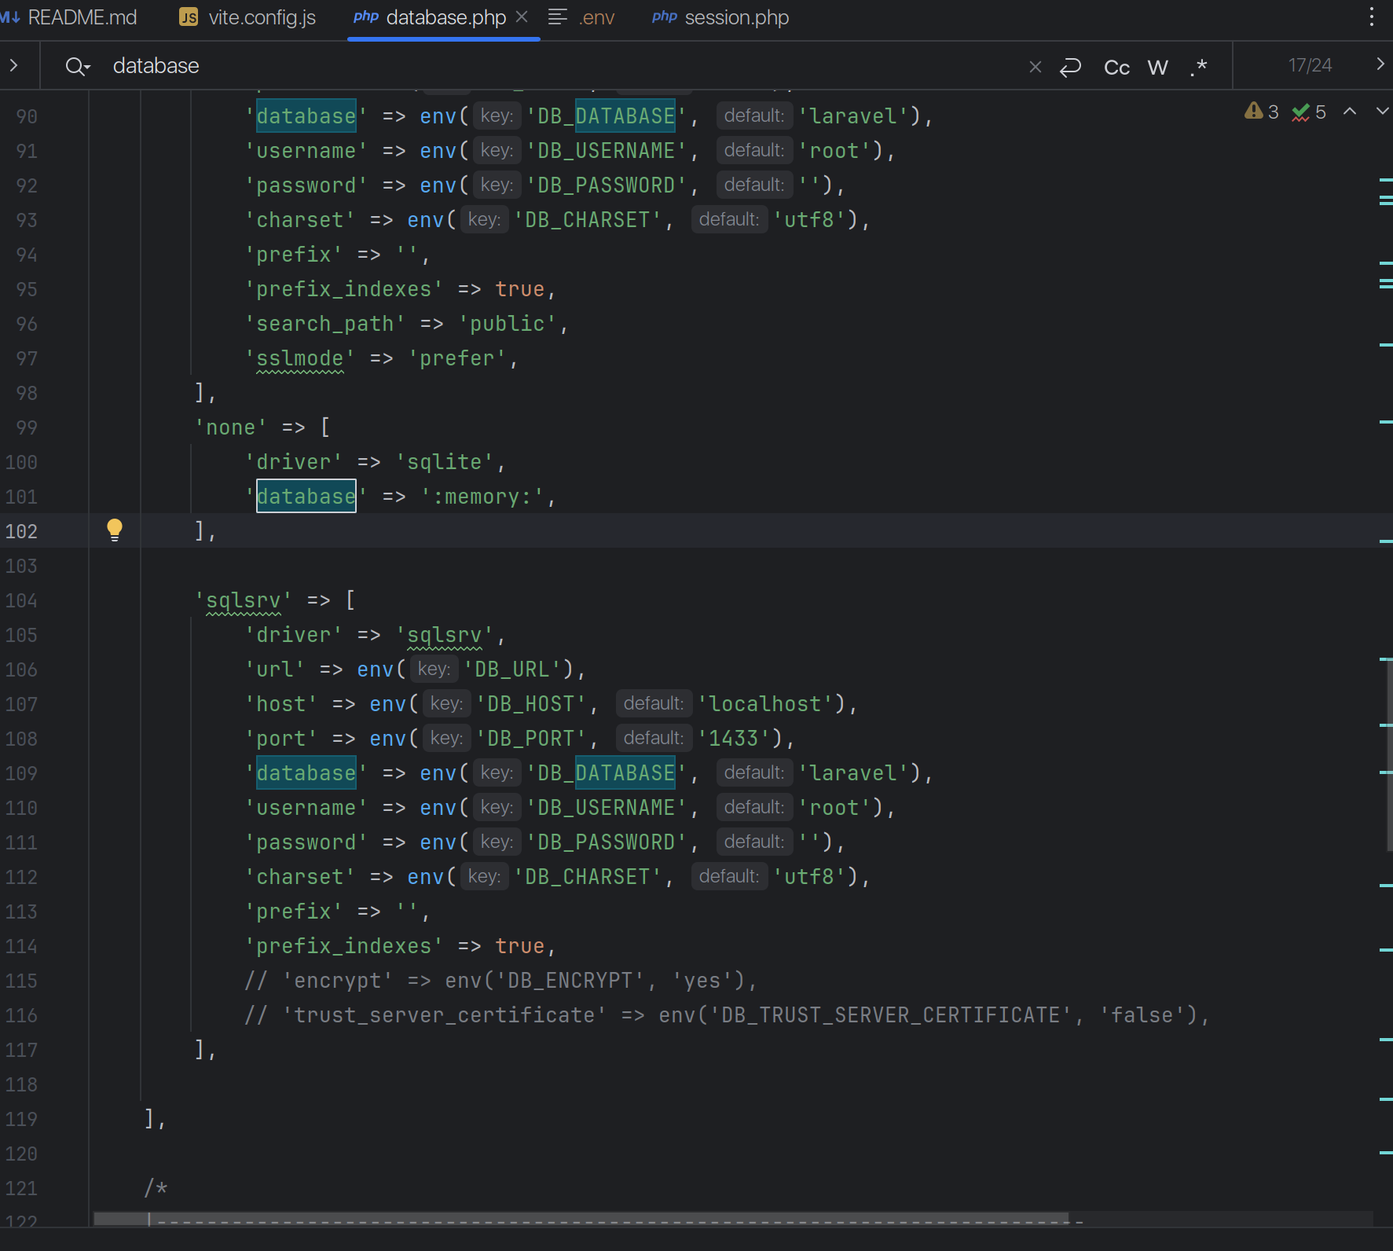Click the 17/24 match counter

pyautogui.click(x=1310, y=65)
